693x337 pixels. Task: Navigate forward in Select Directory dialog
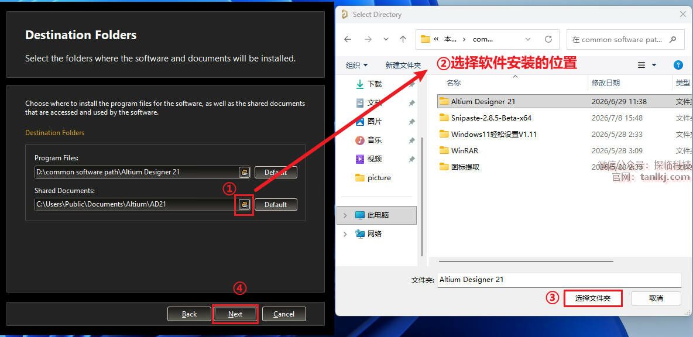(368, 39)
